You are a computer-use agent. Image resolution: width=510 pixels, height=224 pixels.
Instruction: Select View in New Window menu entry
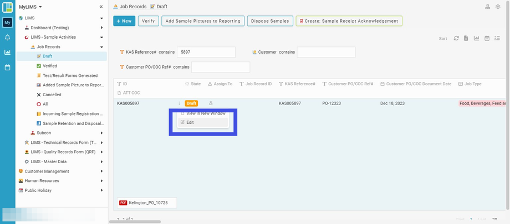[203, 113]
